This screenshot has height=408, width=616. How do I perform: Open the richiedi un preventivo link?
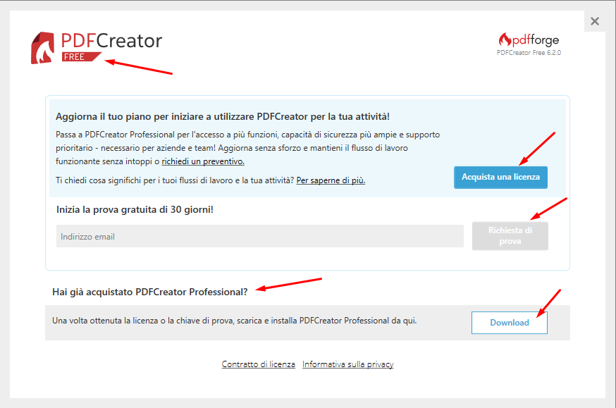pyautogui.click(x=203, y=161)
